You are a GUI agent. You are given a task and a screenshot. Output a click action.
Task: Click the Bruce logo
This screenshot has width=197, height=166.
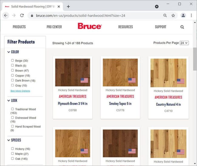coord(90,26)
